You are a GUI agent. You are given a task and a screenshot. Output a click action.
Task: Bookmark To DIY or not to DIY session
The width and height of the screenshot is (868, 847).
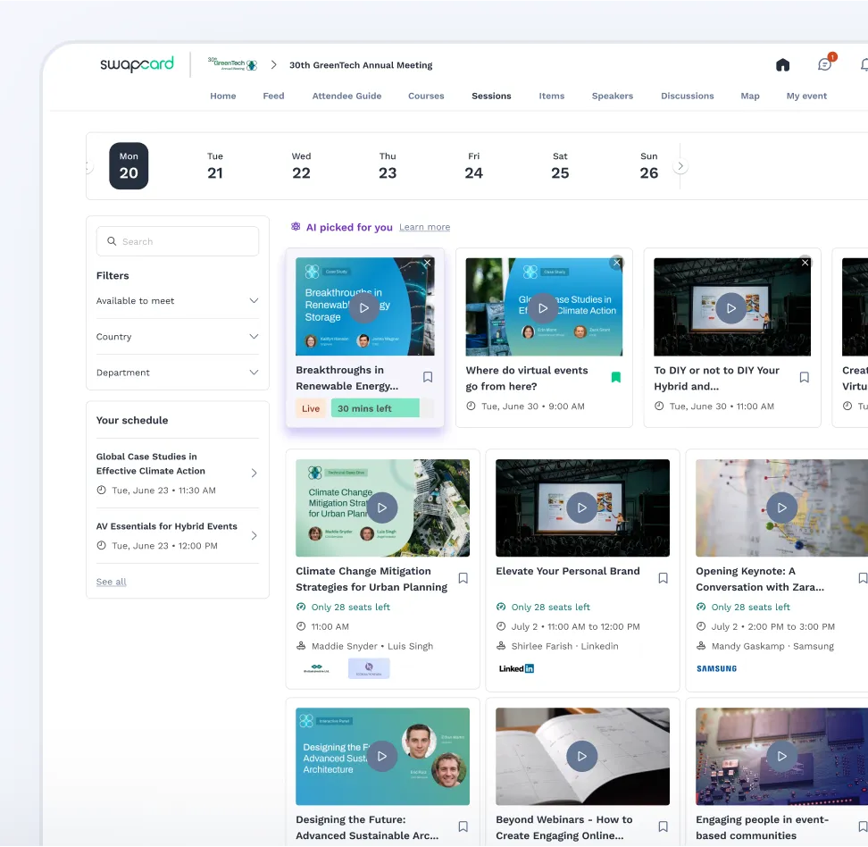coord(805,377)
